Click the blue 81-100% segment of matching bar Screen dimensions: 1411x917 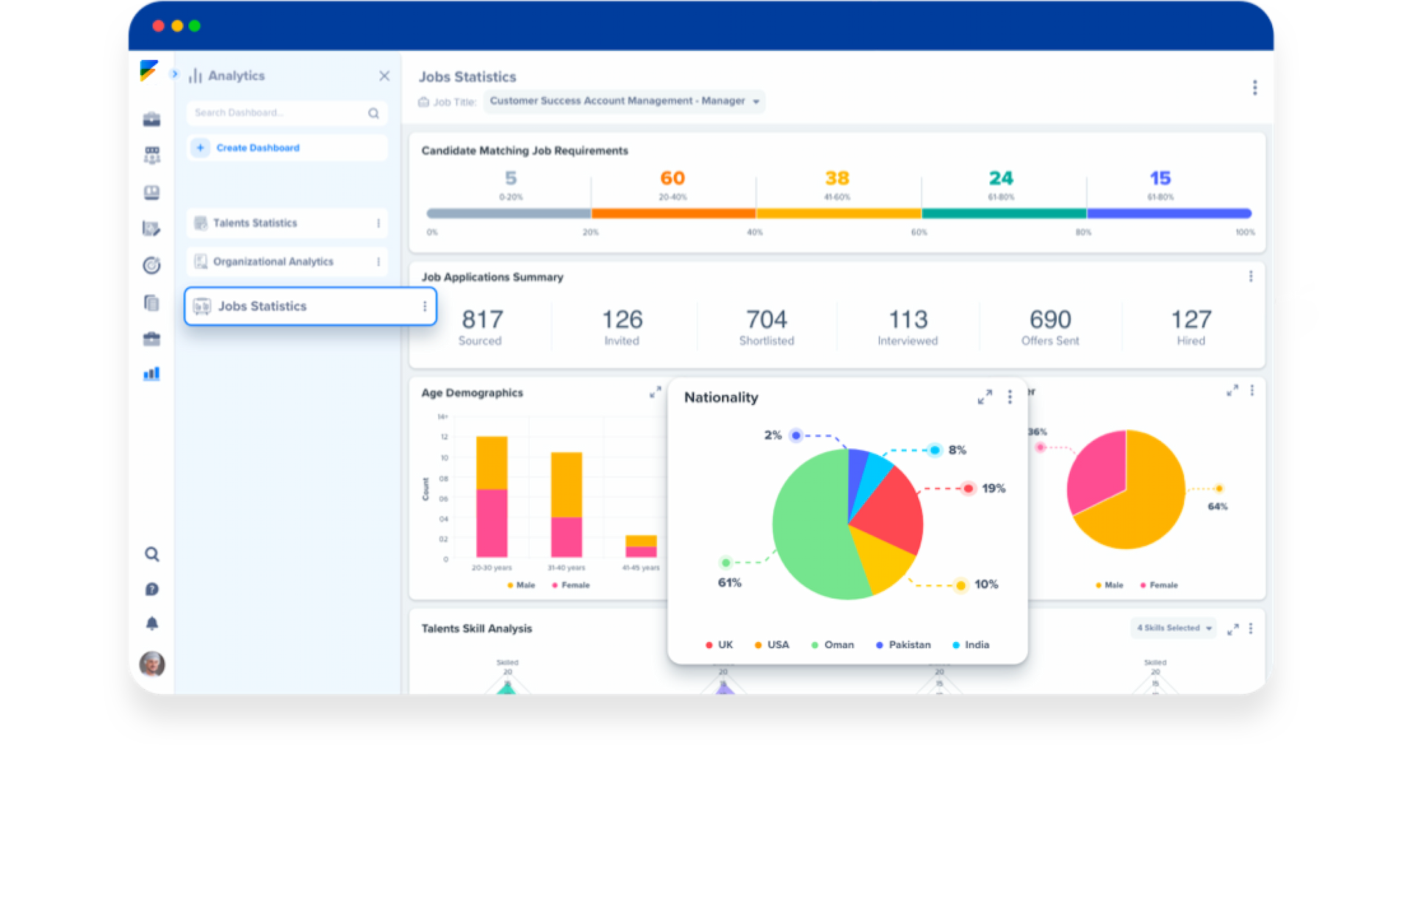(x=1169, y=213)
